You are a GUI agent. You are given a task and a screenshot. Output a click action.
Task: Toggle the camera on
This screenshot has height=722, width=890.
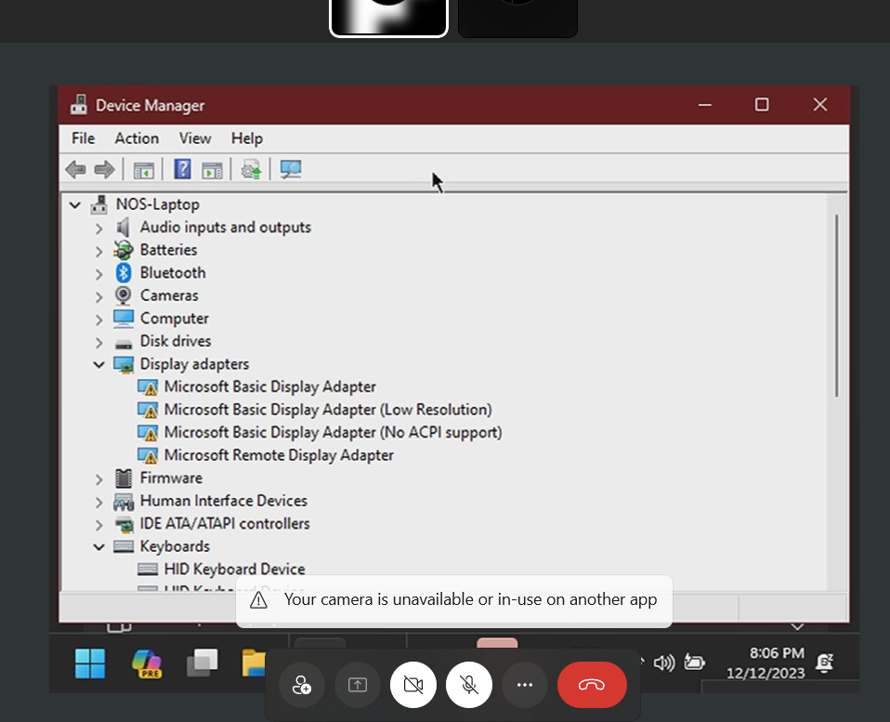[x=413, y=685]
